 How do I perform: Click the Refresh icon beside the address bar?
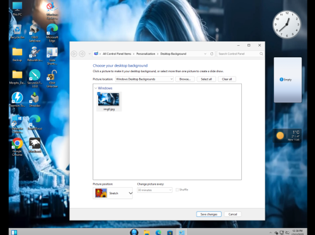click(212, 54)
